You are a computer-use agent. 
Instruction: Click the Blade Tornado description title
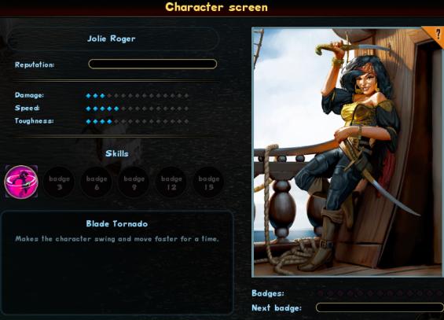117,224
